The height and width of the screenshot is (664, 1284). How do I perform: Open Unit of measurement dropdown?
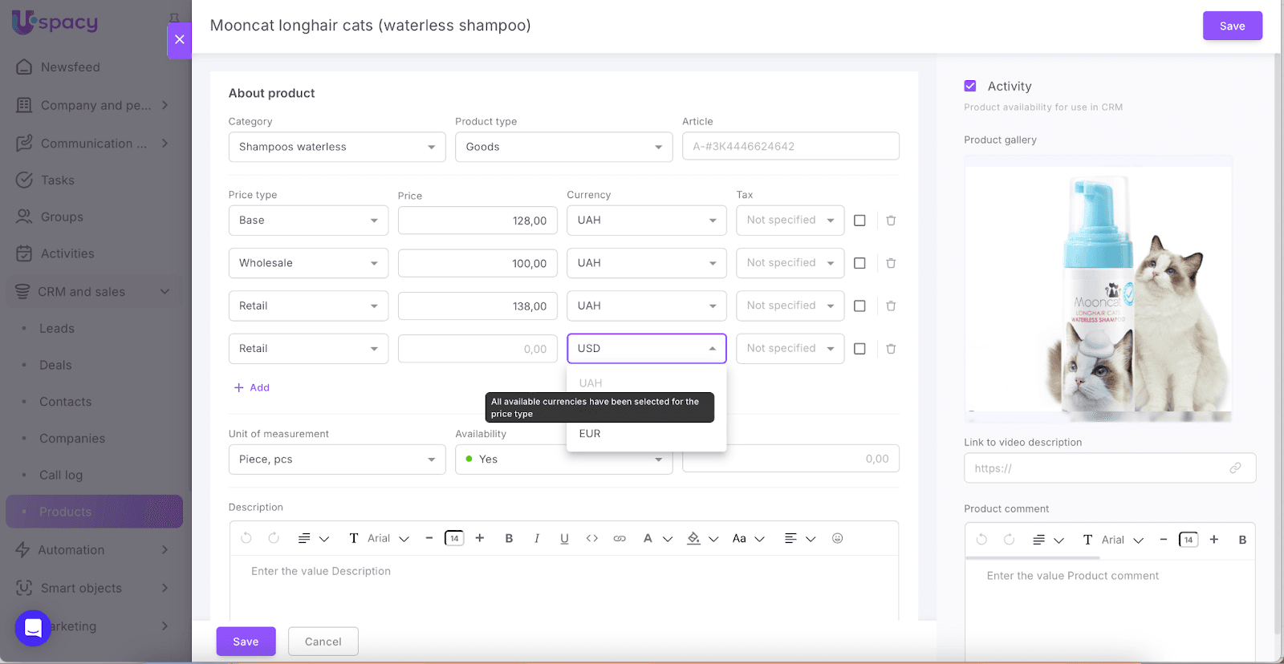pos(336,460)
